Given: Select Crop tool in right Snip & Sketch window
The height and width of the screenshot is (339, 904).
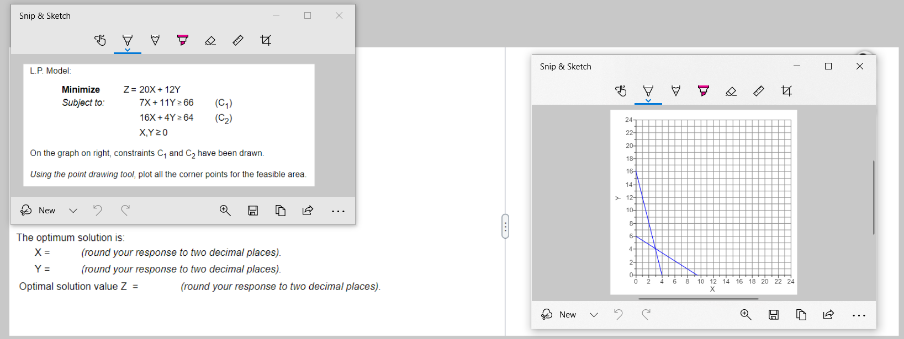Looking at the screenshot, I should [786, 91].
